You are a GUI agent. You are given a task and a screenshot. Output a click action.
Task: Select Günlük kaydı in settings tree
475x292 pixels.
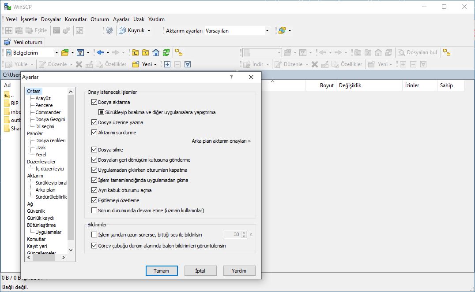point(40,218)
